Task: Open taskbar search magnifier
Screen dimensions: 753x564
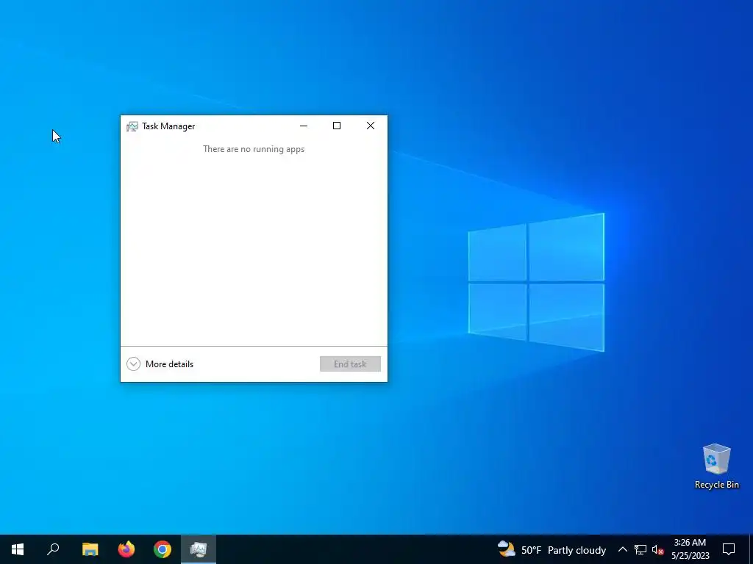Action: (53, 549)
